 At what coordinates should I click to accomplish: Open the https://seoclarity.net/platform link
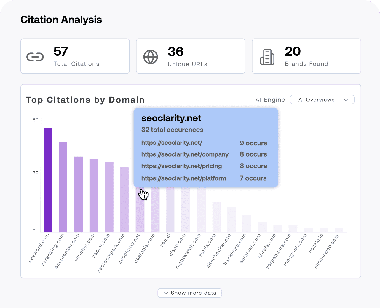click(183, 178)
